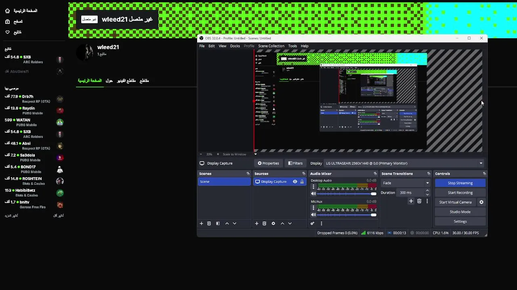
Task: Open OBS Settings button
Action: [x=460, y=222]
